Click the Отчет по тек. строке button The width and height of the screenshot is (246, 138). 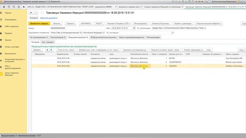pyautogui.click(x=66, y=50)
